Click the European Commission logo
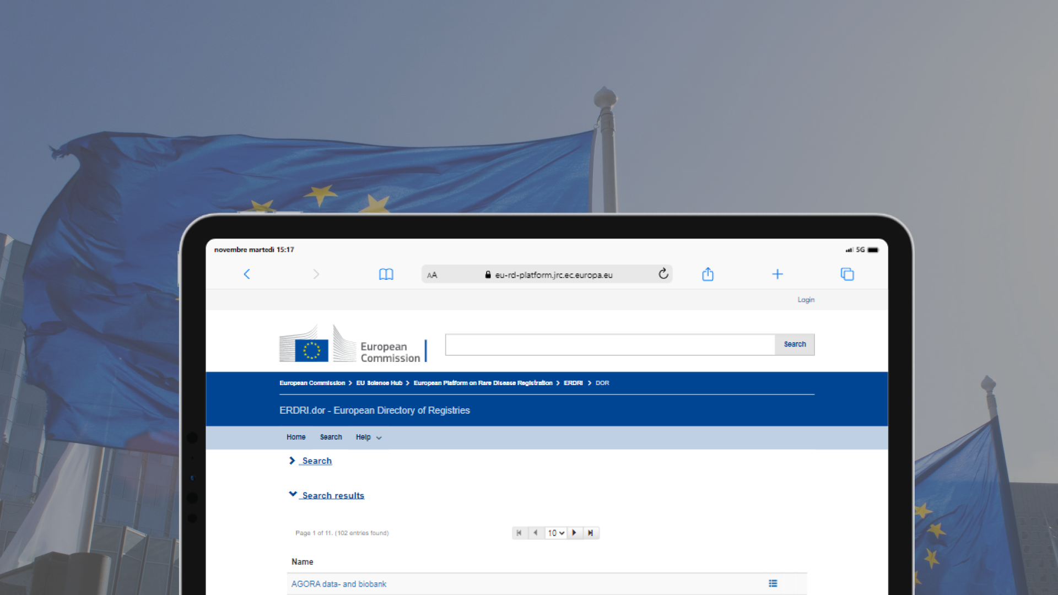The width and height of the screenshot is (1058, 595). tap(353, 344)
